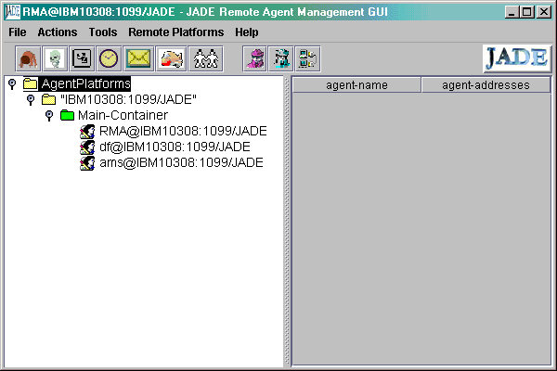557x371 pixels.
Task: Click the JADE title bar icon
Action: tap(12, 12)
